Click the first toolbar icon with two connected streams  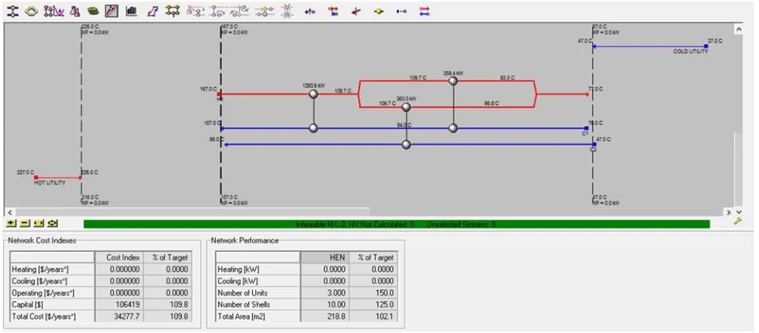[13, 11]
